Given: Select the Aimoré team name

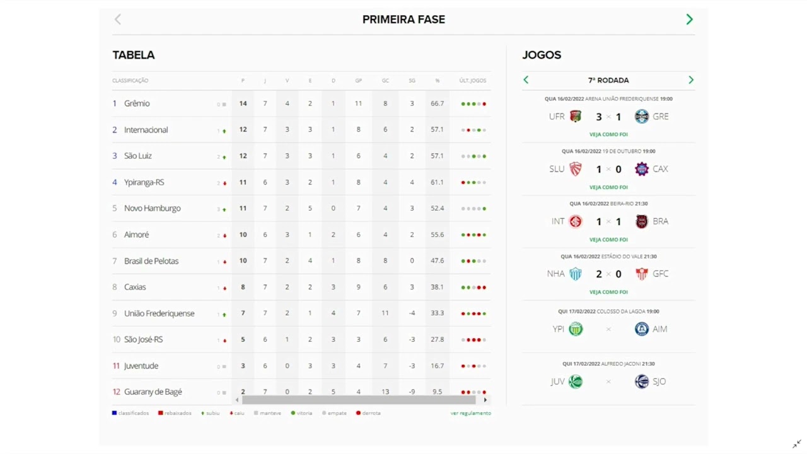Looking at the screenshot, I should coord(137,235).
